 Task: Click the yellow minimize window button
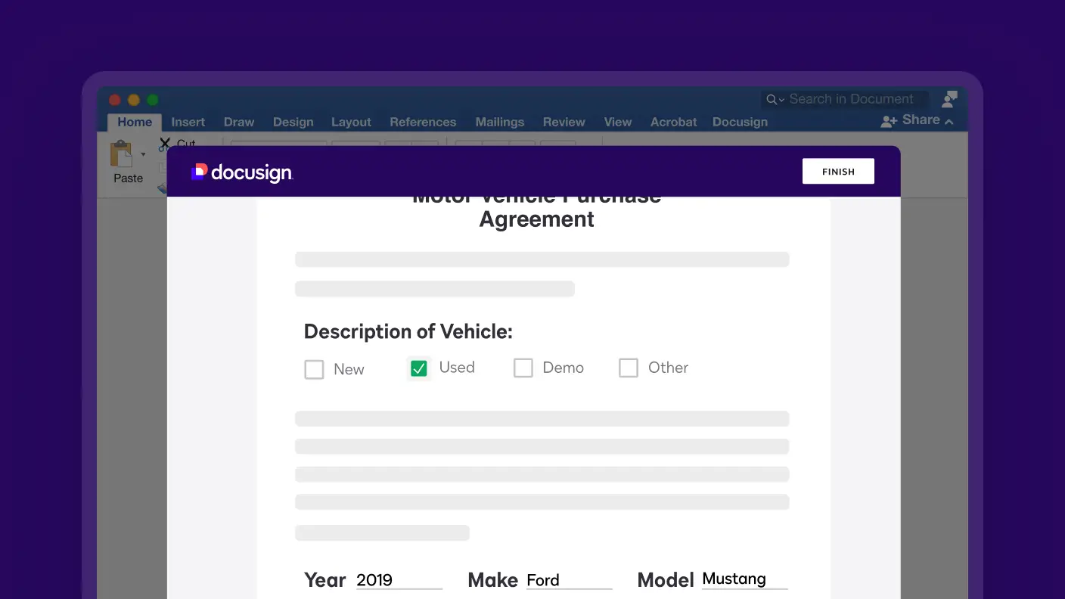[134, 100]
